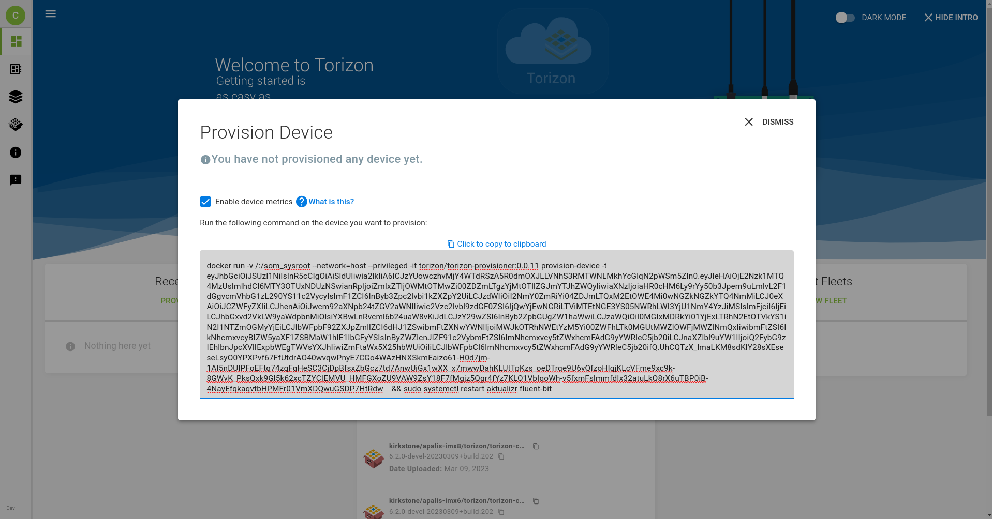Click the 'Dev' label at sidebar bottom

coord(10,508)
